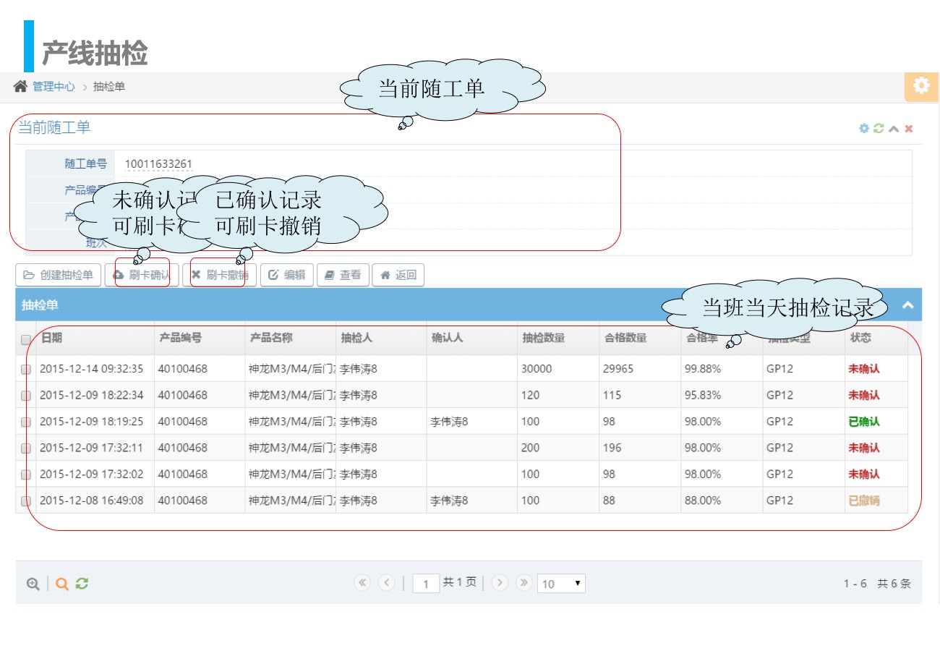The image size is (940, 651).
Task: Collapse the 当前随工单 panel with chevron
Action: (894, 129)
